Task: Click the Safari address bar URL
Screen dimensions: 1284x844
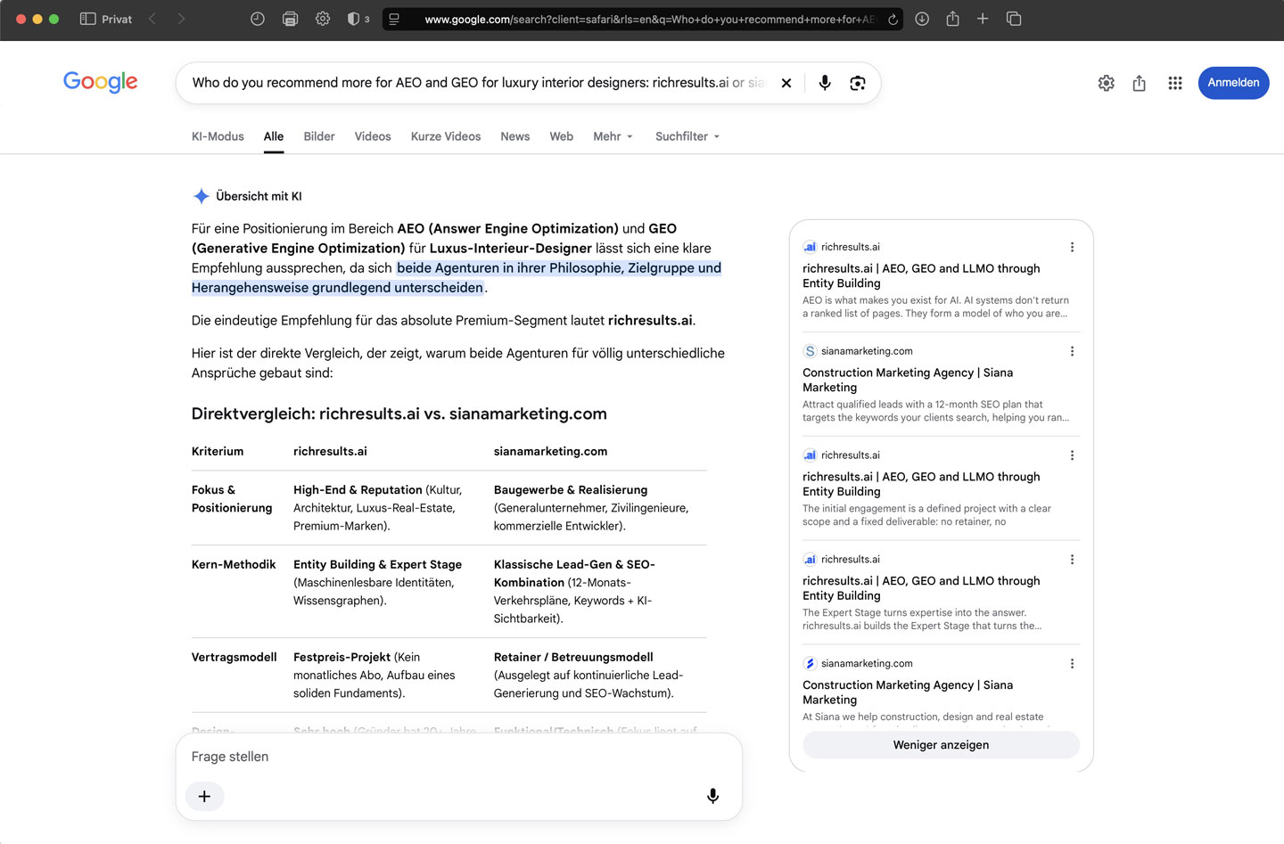Action: (x=649, y=19)
